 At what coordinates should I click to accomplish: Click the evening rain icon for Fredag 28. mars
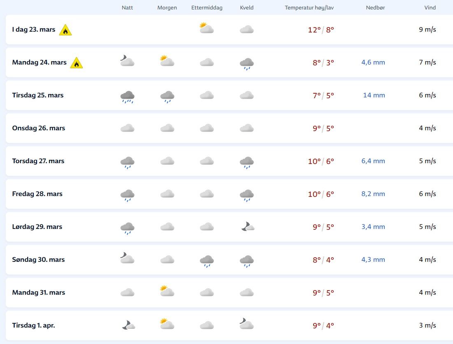point(246,195)
